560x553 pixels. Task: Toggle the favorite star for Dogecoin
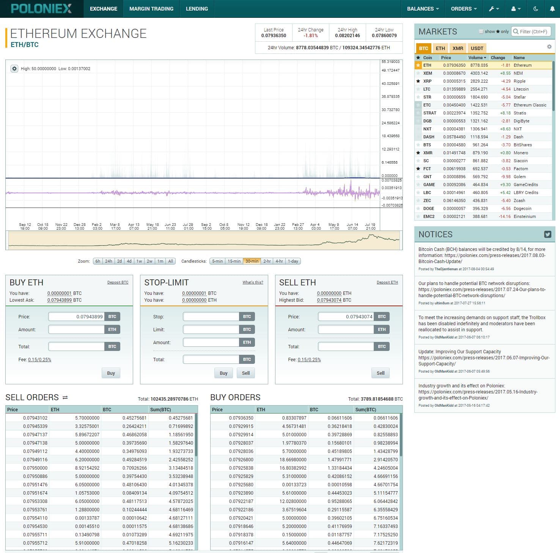(x=419, y=208)
